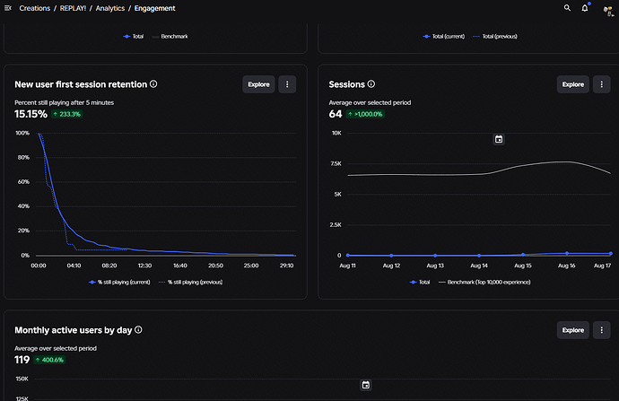Go to Analytics breadcrumb
Viewport: 619px width, 401px height.
(110, 8)
